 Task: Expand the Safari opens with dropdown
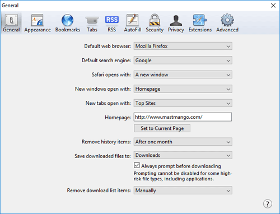[183, 75]
